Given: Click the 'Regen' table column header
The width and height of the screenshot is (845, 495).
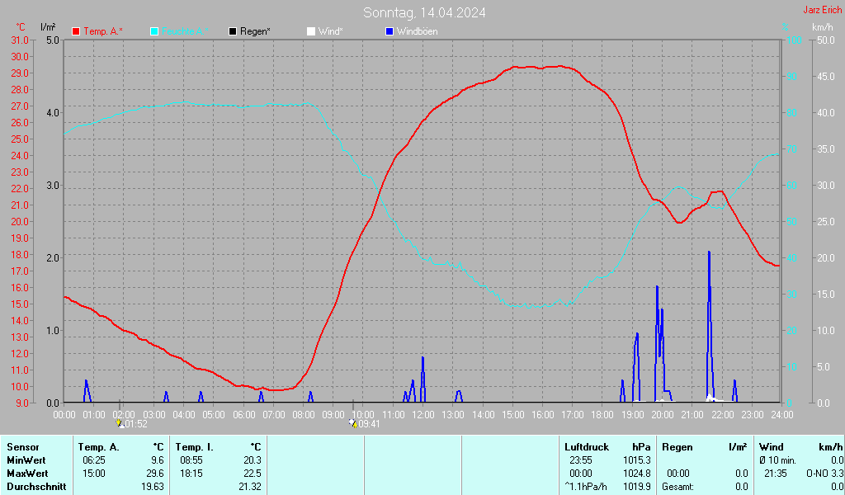Looking at the screenshot, I should (x=677, y=447).
